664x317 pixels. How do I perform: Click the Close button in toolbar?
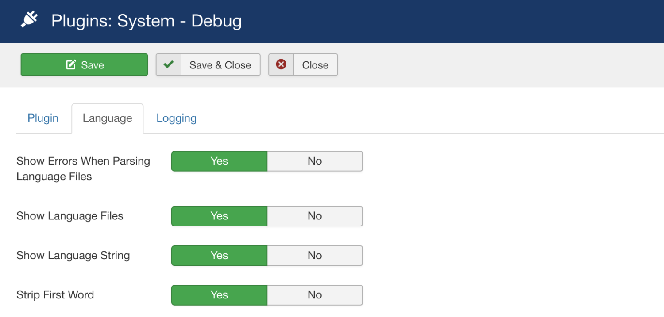(315, 65)
